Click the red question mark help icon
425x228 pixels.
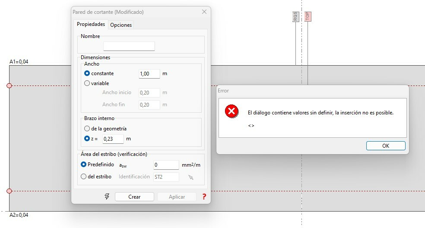[x=204, y=196]
